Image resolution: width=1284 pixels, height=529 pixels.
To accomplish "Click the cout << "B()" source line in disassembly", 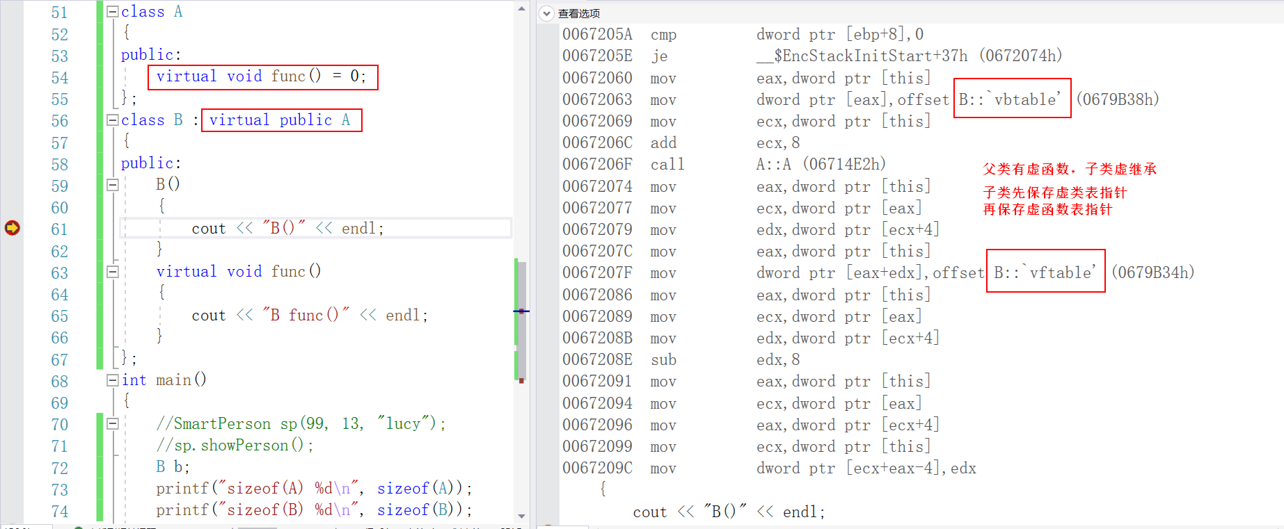I will pyautogui.click(x=729, y=512).
